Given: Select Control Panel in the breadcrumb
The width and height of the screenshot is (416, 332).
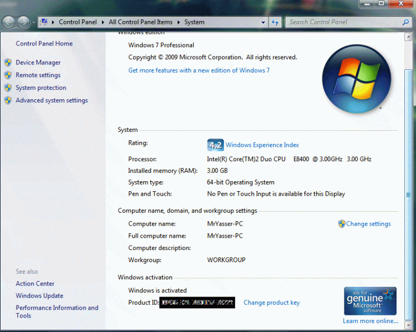Looking at the screenshot, I should pos(78,22).
